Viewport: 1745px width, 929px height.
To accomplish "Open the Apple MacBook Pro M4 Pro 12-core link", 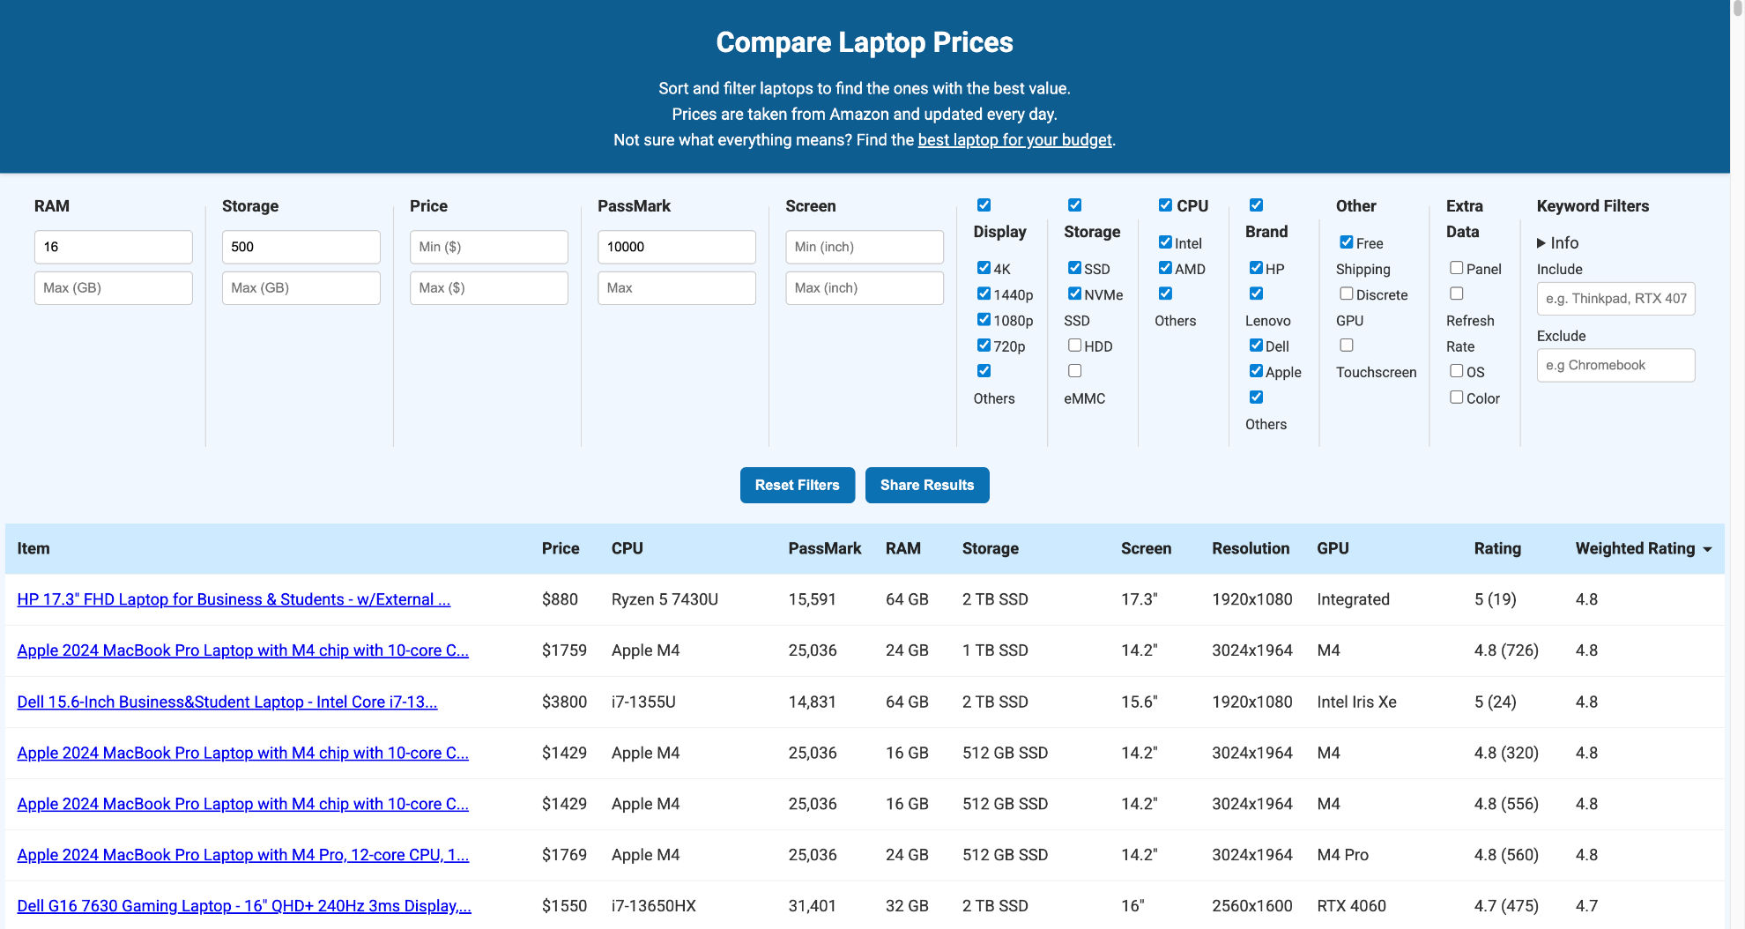I will click(242, 855).
